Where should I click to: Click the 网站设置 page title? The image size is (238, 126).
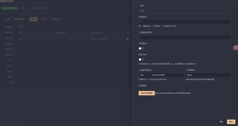coord(19,19)
